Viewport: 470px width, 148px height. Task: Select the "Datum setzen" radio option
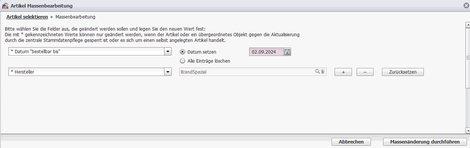182,52
